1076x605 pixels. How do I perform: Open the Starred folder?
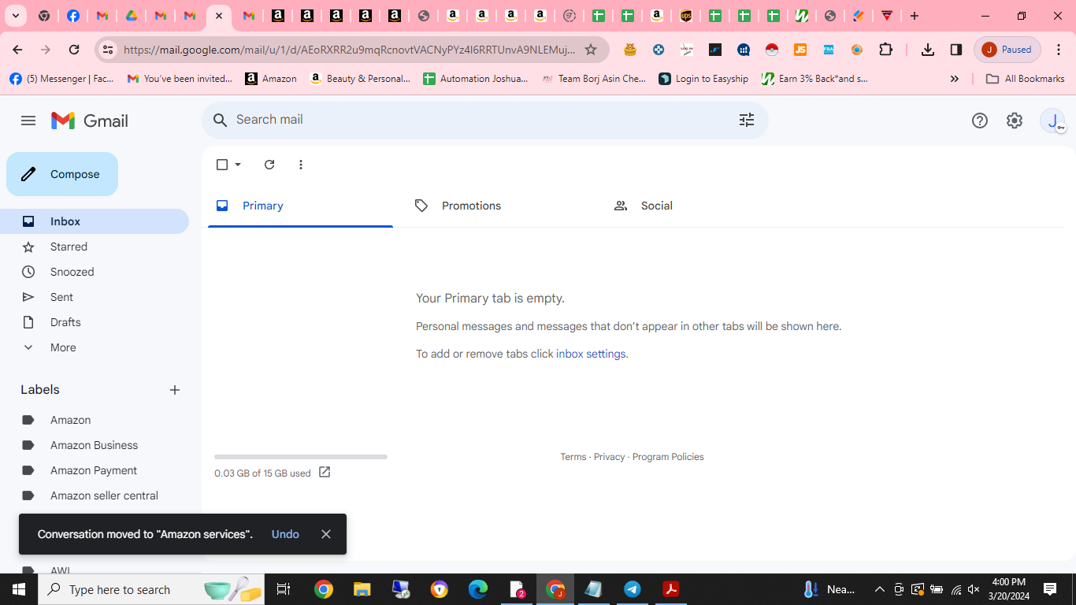click(95, 247)
